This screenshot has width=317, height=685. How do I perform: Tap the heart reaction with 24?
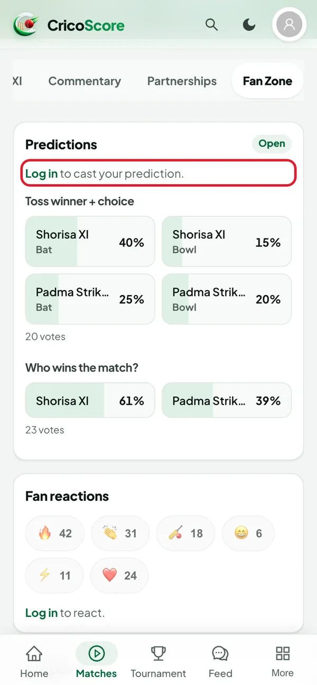[119, 575]
